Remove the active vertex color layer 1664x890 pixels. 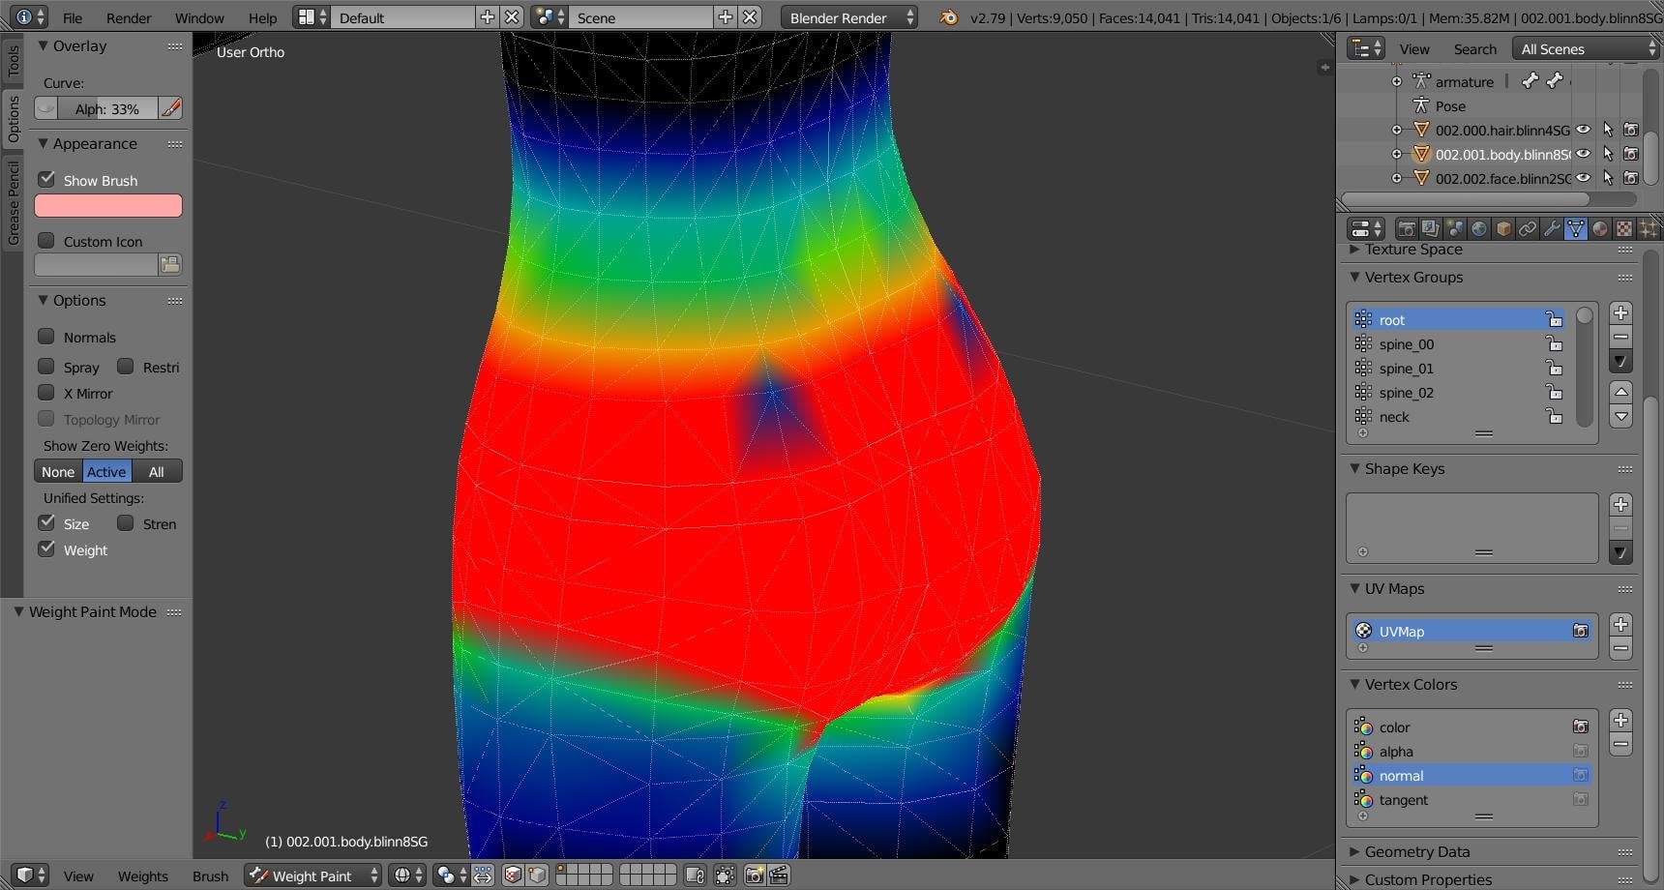1621,745
